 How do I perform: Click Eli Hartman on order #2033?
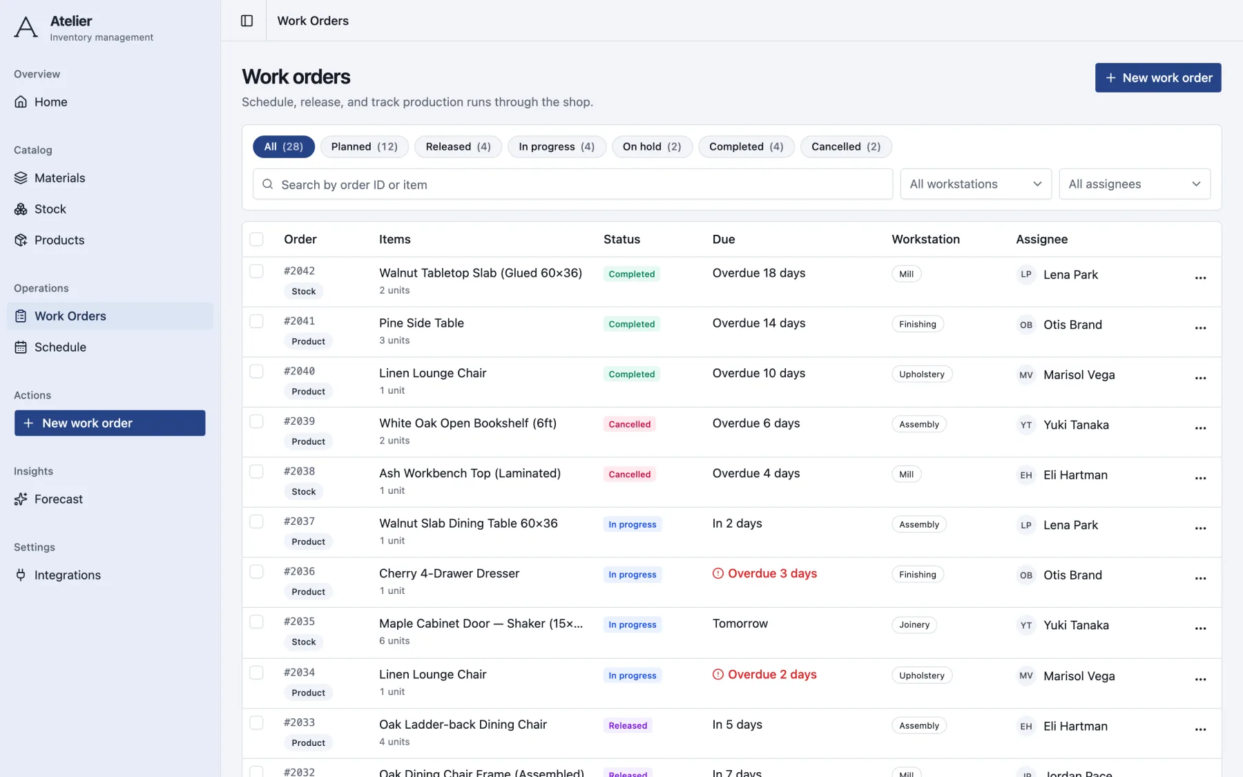pos(1075,726)
